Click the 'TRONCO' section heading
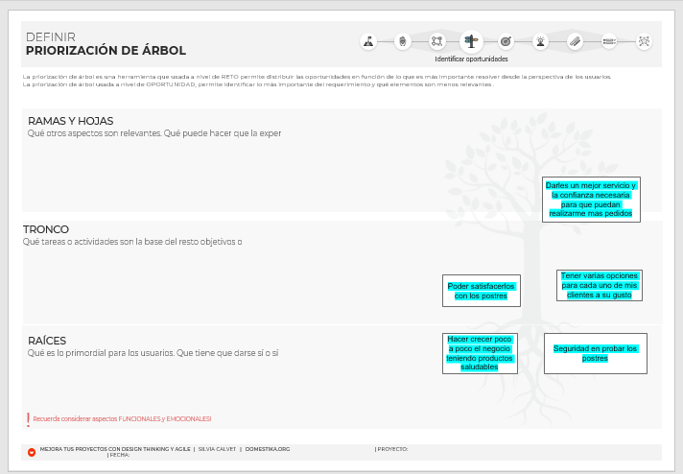Viewport: 683px width, 474px height. point(46,229)
